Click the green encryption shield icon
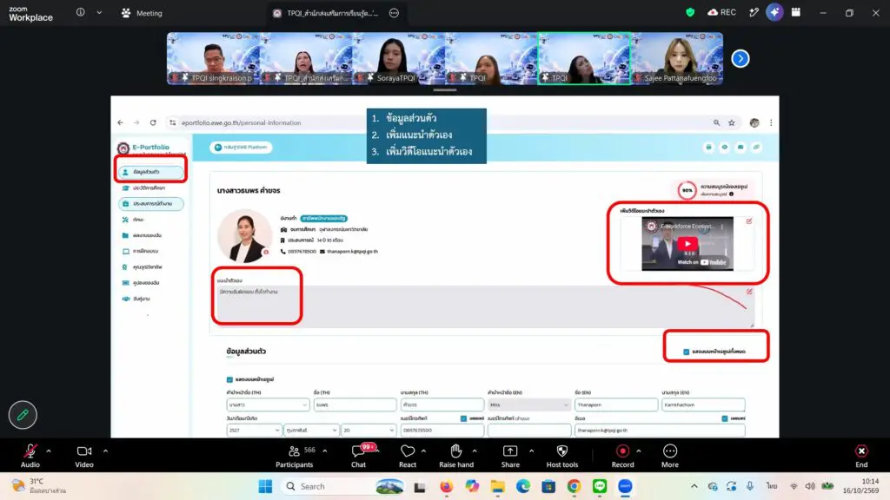 690,12
